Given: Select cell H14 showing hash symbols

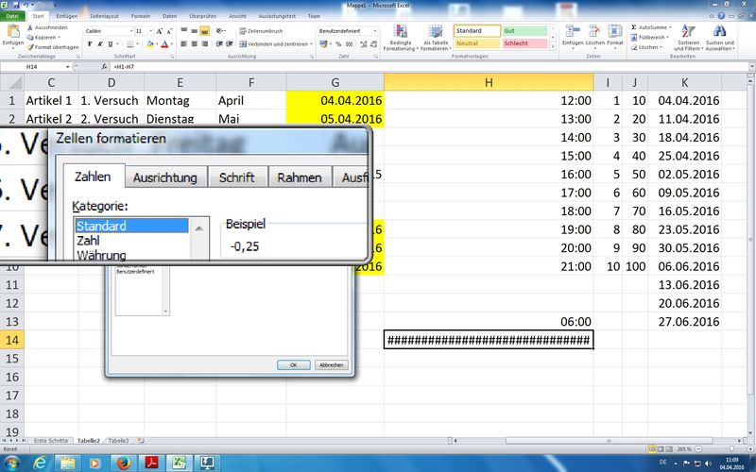Looking at the screenshot, I should (489, 340).
